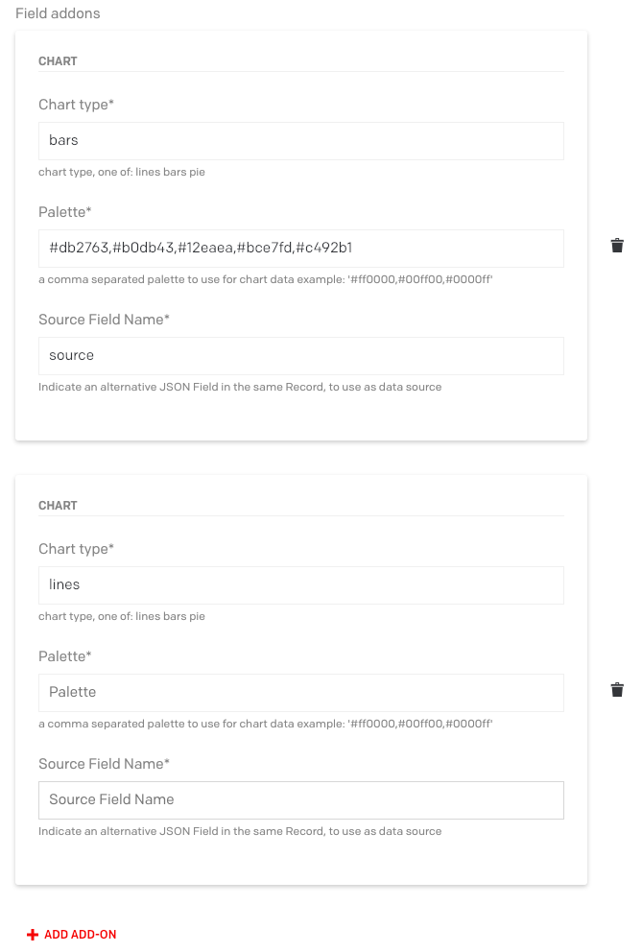Click the Field addons heading
Image resolution: width=642 pixels, height=952 pixels.
pos(58,13)
